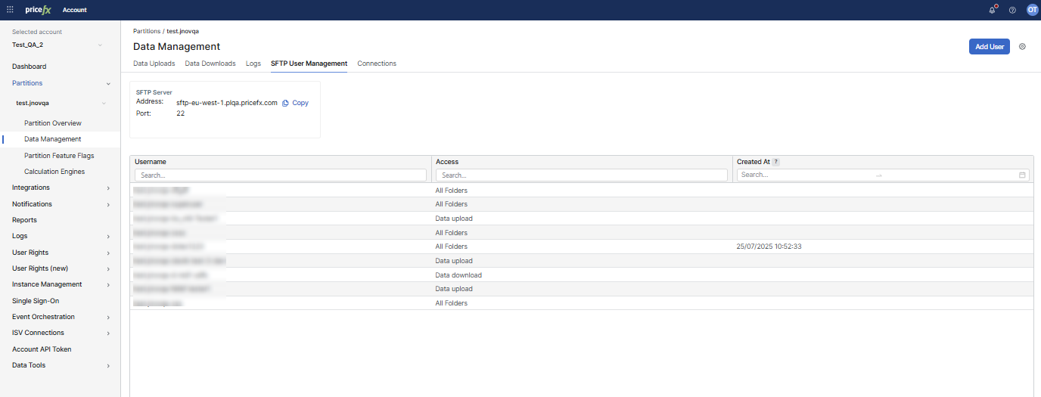
Task: Click the Pricefx logo
Action: (38, 10)
